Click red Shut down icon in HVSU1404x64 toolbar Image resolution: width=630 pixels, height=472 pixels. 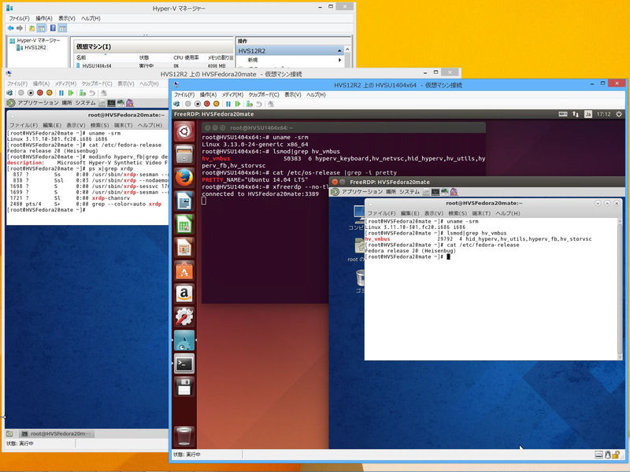pos(207,104)
